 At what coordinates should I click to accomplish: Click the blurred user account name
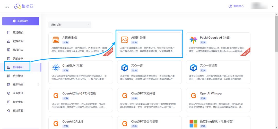click(x=259, y=6)
